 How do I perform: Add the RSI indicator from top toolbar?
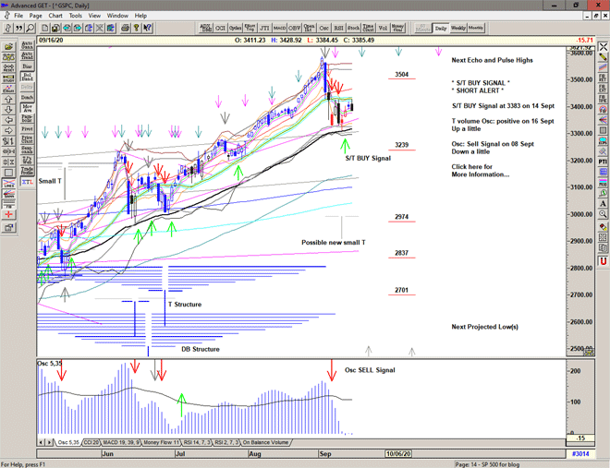tap(338, 29)
